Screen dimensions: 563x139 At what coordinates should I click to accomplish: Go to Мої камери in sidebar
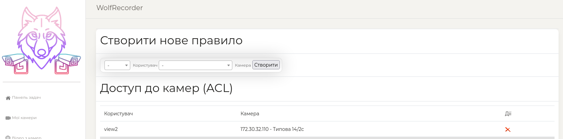24,118
